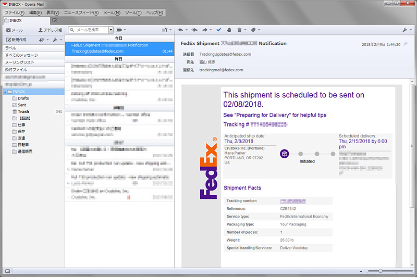Viewport: 417px width, 277px height.
Task: Select the FedEx Shipment Notification message
Action: (120, 48)
